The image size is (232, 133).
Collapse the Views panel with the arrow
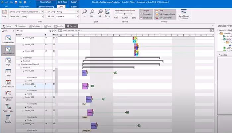coord(14,31)
